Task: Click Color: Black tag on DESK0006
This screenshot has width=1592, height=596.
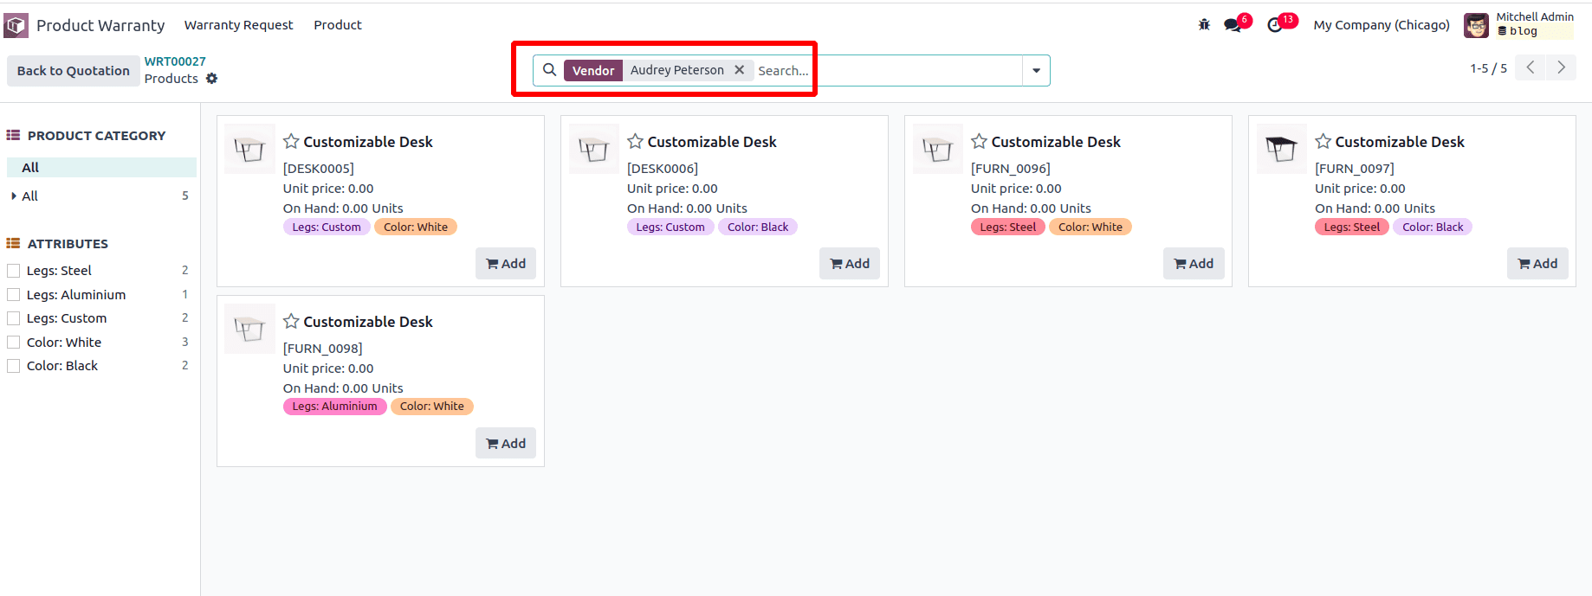Action: click(x=758, y=227)
